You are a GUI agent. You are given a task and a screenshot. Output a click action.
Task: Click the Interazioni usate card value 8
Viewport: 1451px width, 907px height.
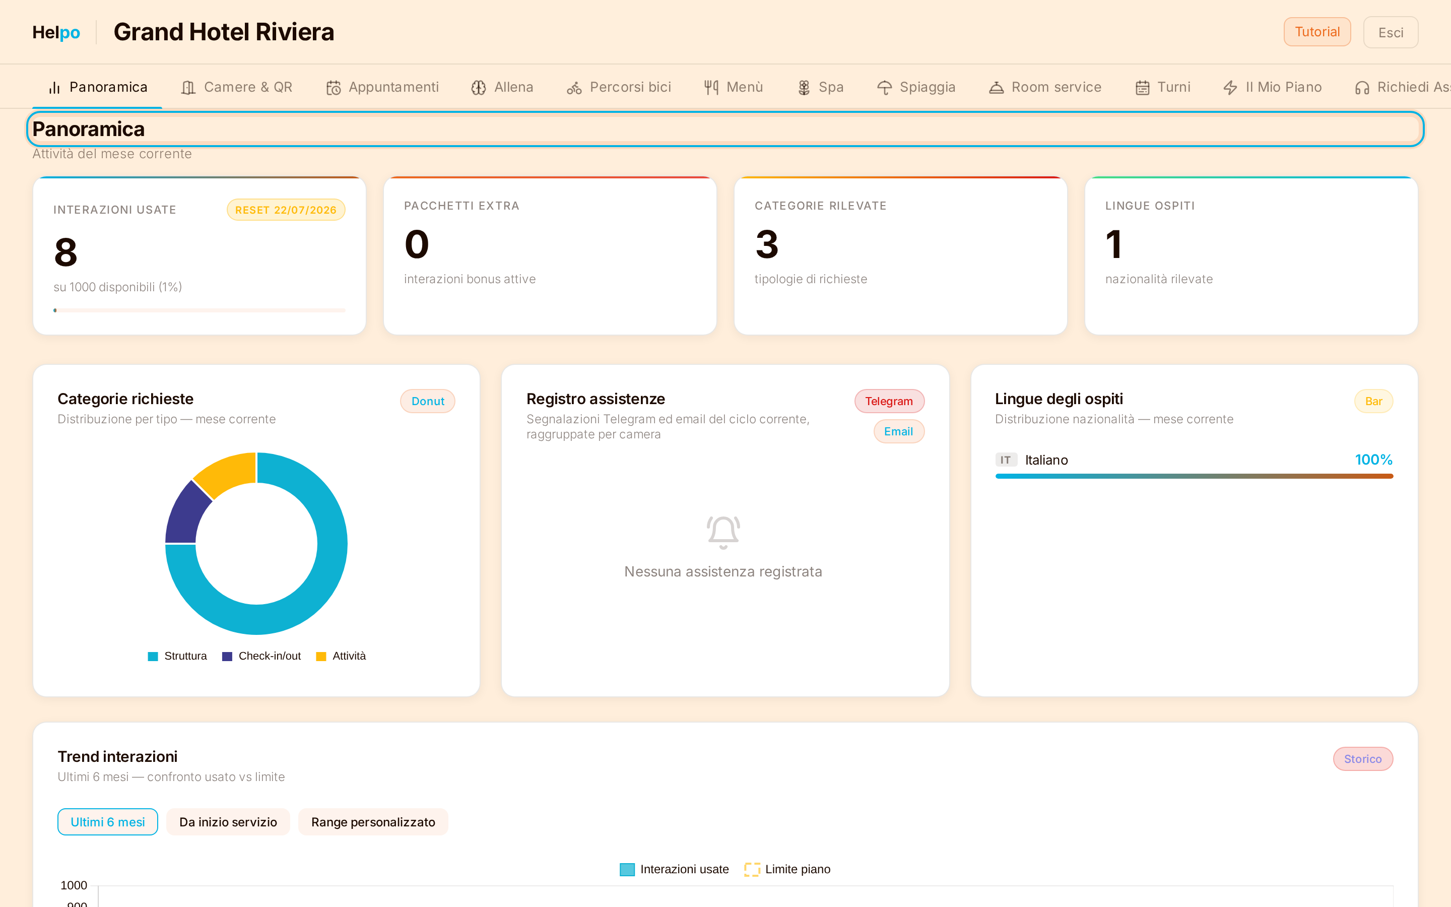click(66, 252)
